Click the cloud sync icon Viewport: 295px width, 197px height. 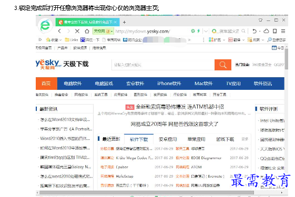(266, 31)
